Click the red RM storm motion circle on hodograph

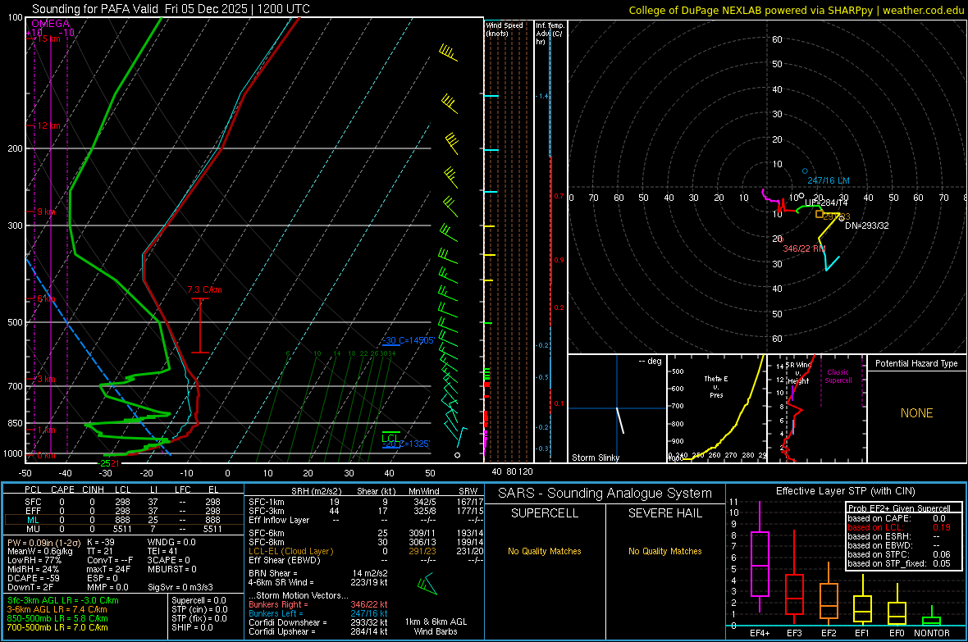(x=781, y=239)
